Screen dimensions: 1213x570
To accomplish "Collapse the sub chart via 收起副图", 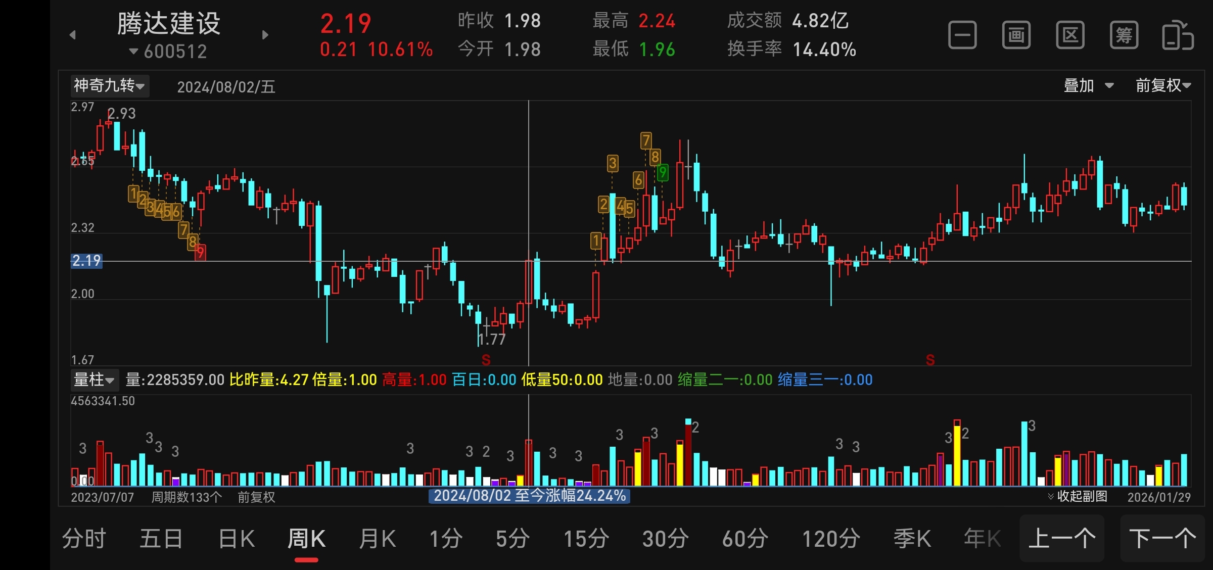I will (x=1078, y=496).
